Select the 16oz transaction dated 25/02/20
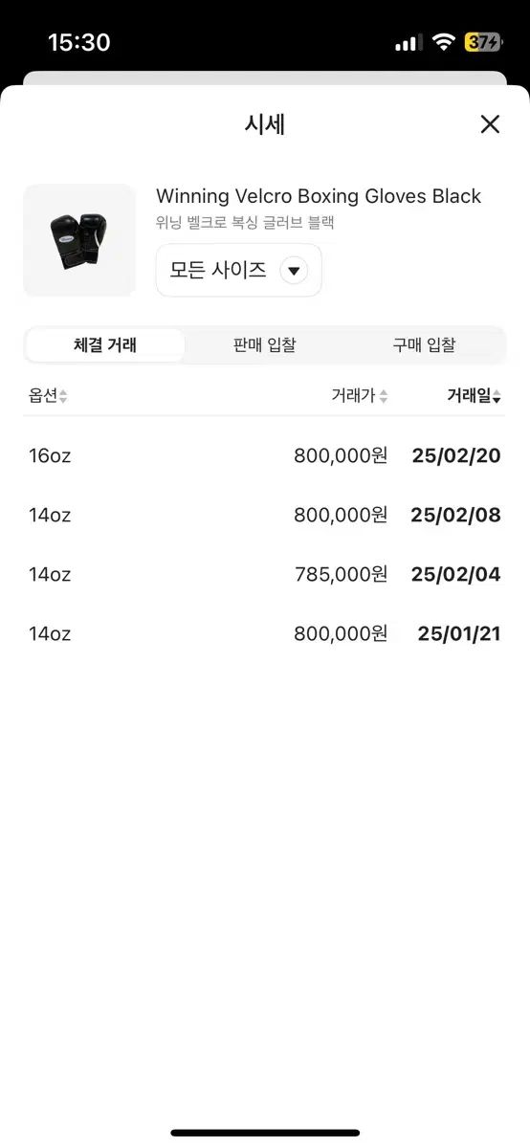530x1148 pixels. [265, 455]
